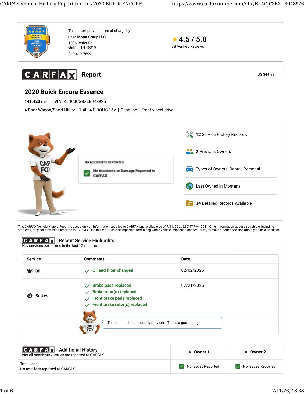304x394 pixels.
Task: Click the small Car Fox in service highlights
Action: tap(90, 322)
